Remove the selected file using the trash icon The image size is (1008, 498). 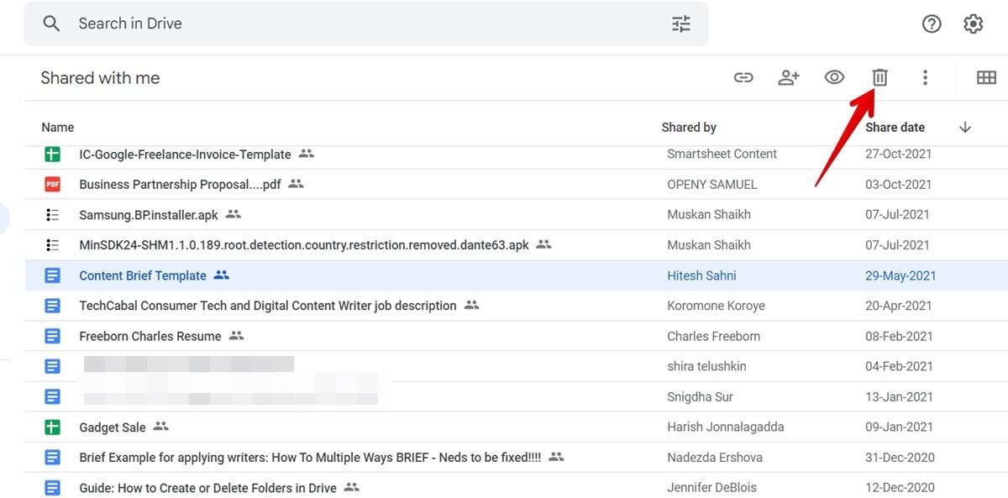[x=879, y=76]
